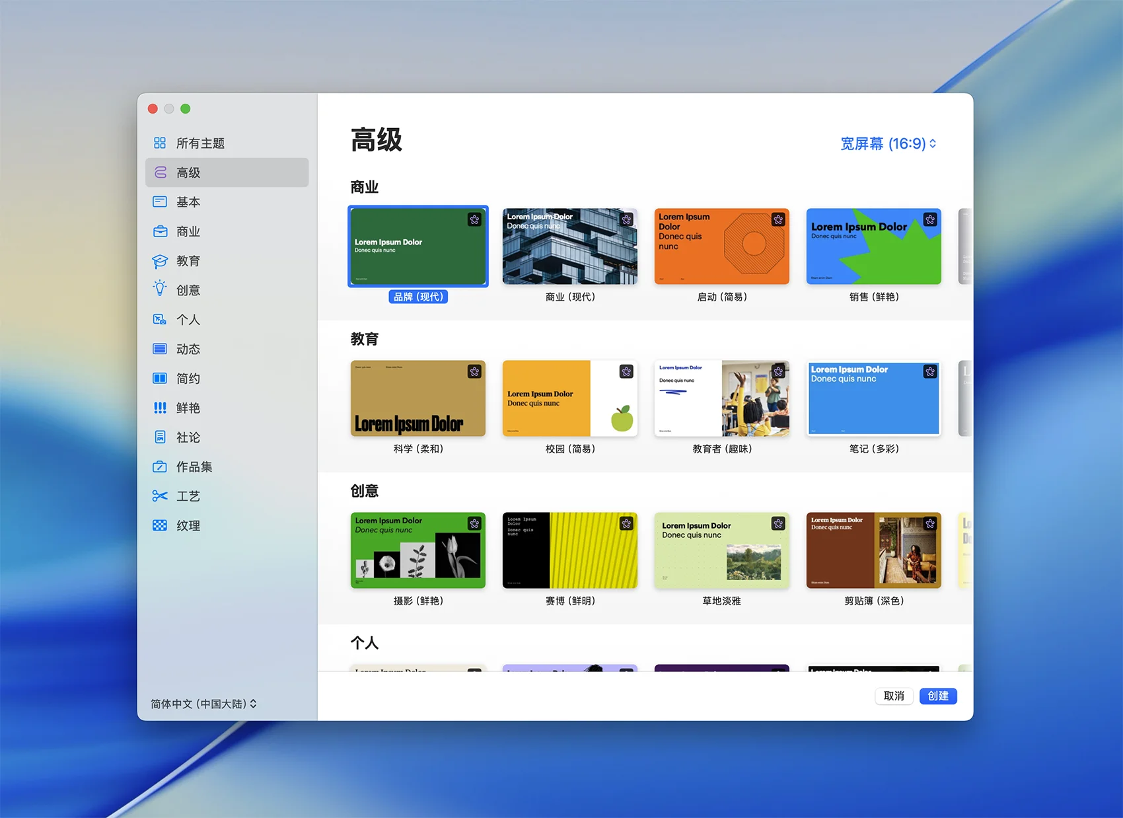The image size is (1123, 818).
Task: Pick the 科学（柔和） theme thumbnail
Action: click(417, 398)
